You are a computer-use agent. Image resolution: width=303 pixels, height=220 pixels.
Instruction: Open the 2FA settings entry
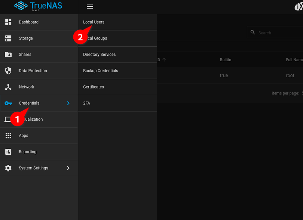(86, 103)
